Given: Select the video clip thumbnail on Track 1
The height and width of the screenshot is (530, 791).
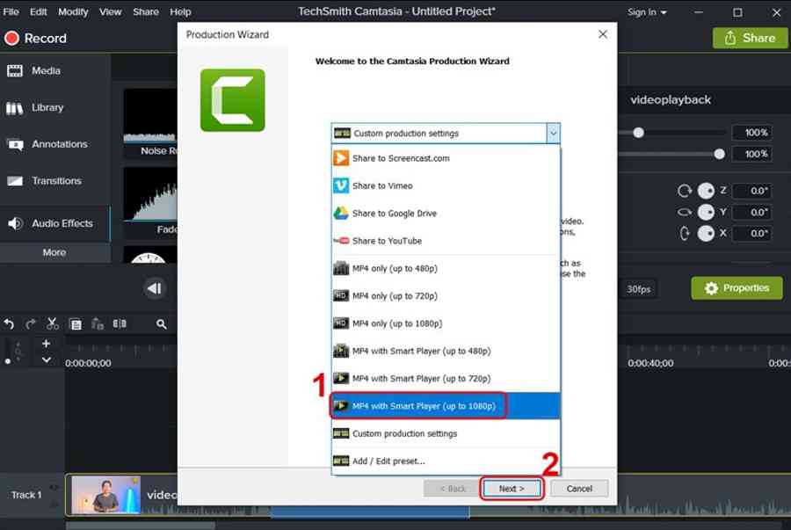Looking at the screenshot, I should pos(106,495).
